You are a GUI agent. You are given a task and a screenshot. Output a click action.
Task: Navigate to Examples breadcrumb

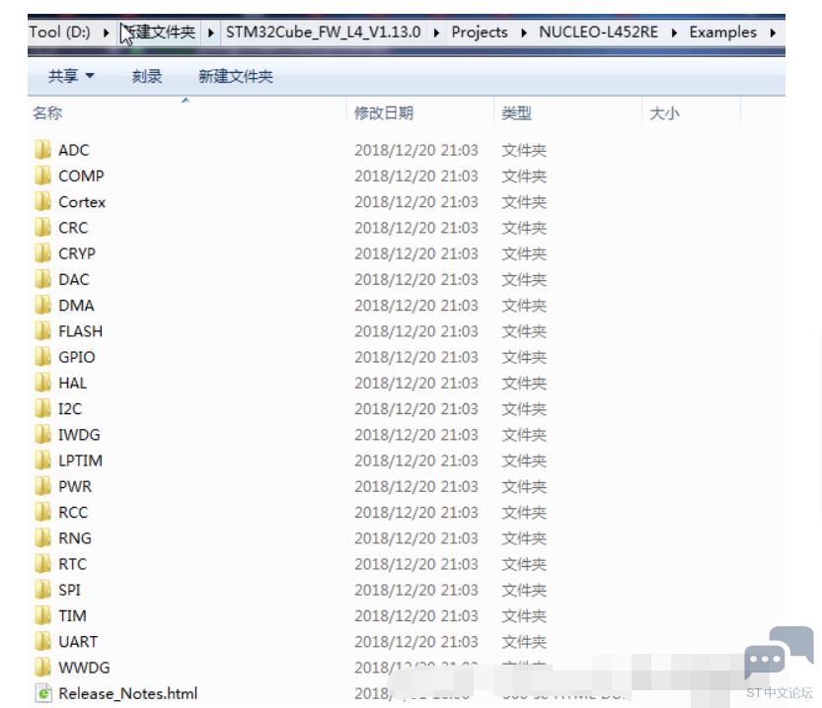[x=723, y=32]
